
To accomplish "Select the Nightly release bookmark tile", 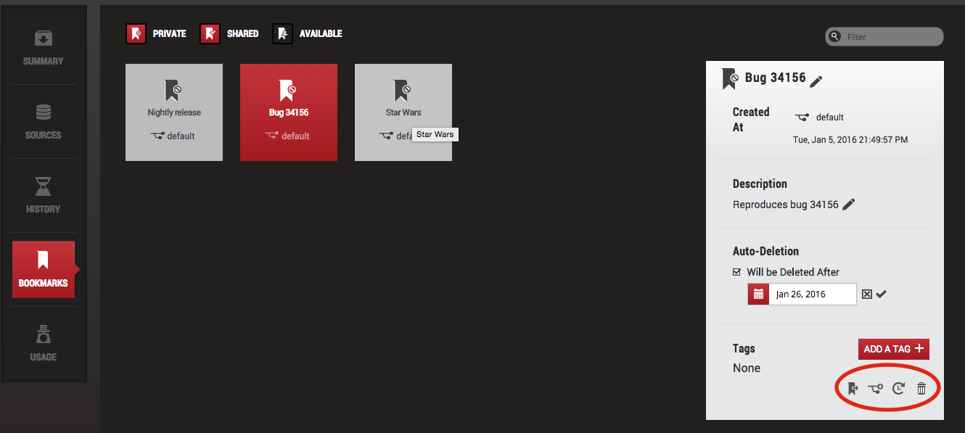I will point(174,112).
